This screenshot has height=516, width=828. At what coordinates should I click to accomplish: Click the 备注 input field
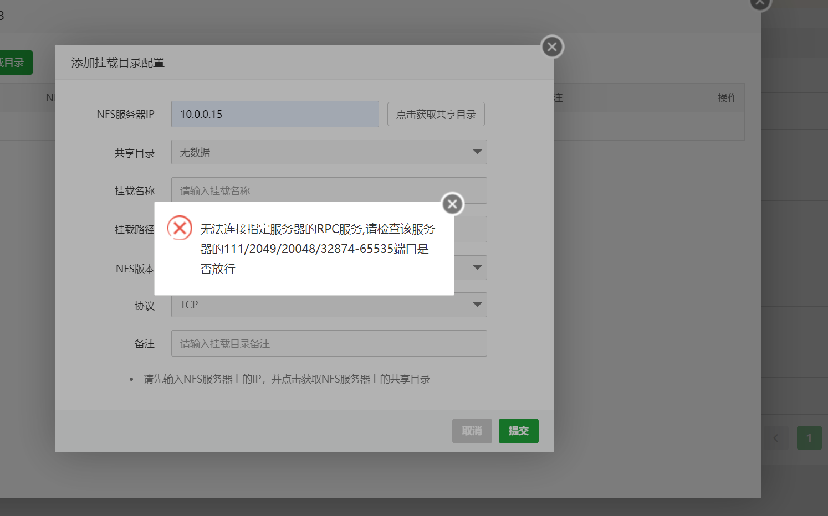[x=329, y=343]
